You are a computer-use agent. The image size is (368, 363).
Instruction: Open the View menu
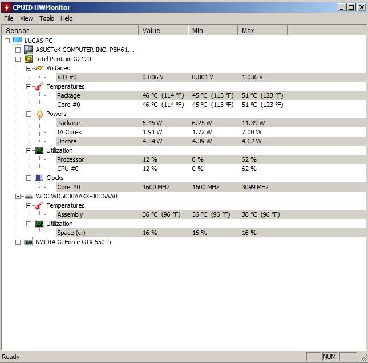tap(26, 18)
